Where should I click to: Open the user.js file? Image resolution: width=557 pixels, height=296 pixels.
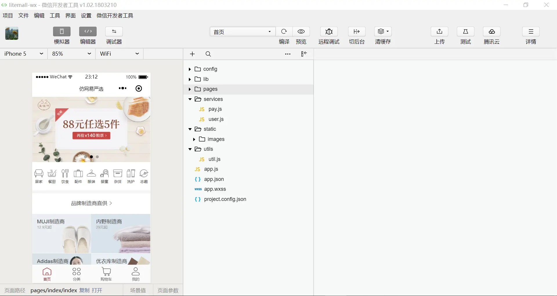[x=249, y=119]
